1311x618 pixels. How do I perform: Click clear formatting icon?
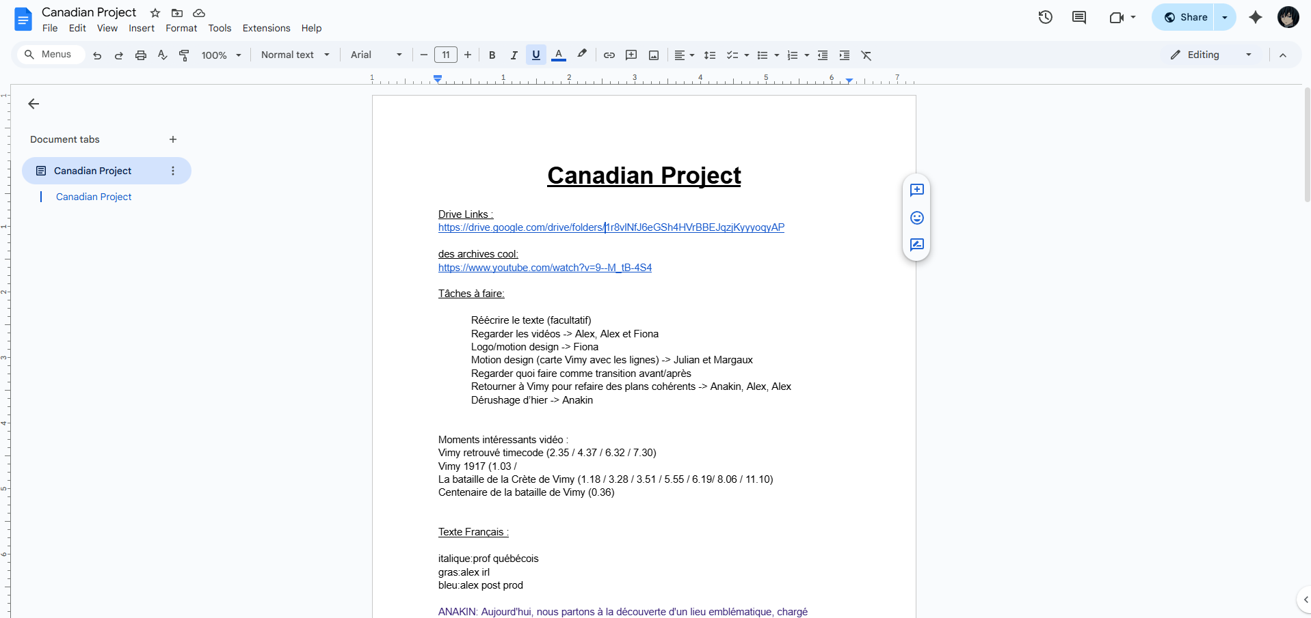coord(866,55)
